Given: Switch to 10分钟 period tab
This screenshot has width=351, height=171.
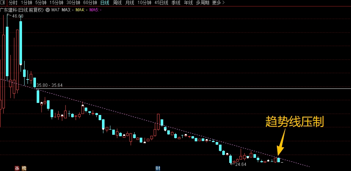Looking at the screenshot, I should [145, 3].
